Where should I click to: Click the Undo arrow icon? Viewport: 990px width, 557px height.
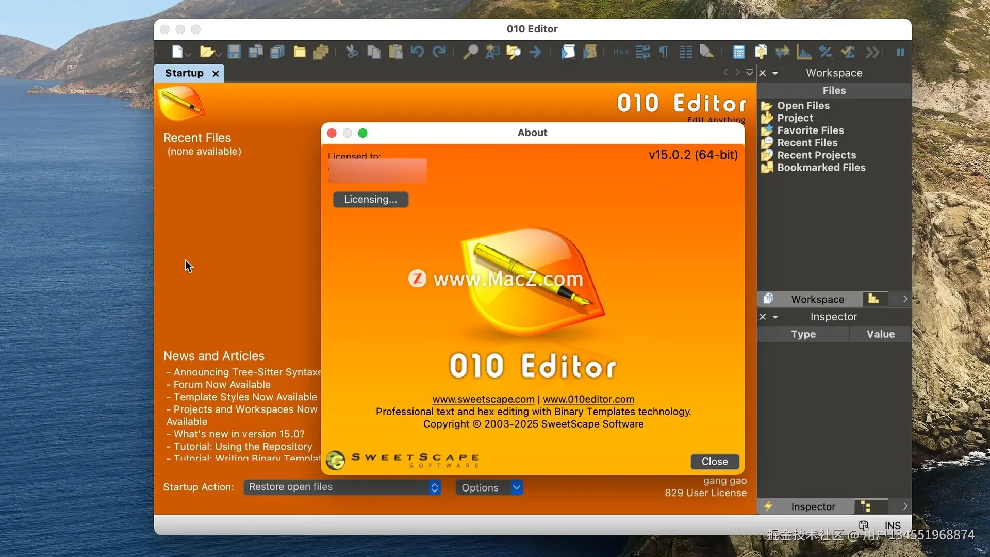coord(417,52)
